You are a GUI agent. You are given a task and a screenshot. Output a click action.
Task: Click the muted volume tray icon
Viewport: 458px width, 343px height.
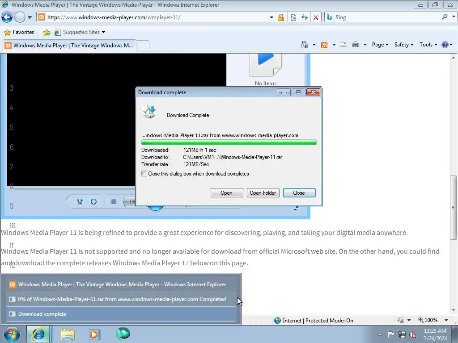click(413, 335)
